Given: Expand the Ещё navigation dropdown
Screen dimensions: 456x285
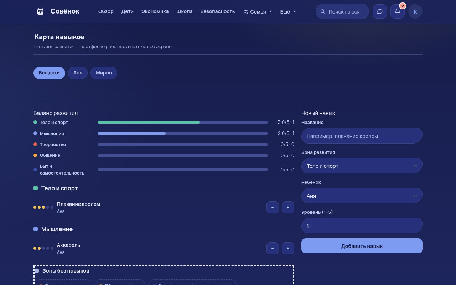Looking at the screenshot, I should pos(288,11).
